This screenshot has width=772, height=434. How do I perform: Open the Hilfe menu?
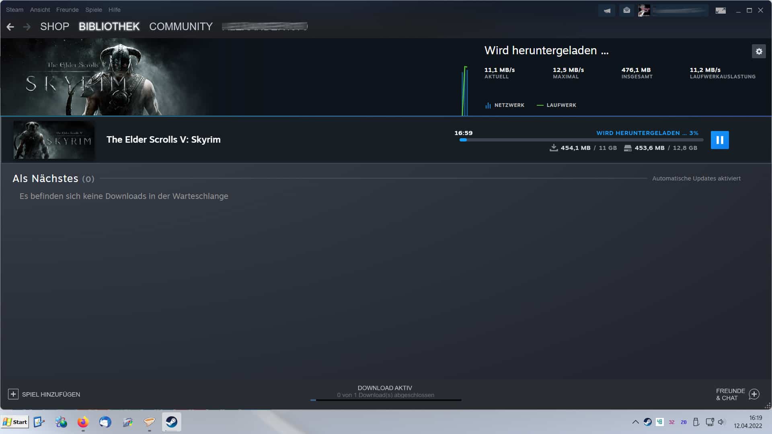114,10
